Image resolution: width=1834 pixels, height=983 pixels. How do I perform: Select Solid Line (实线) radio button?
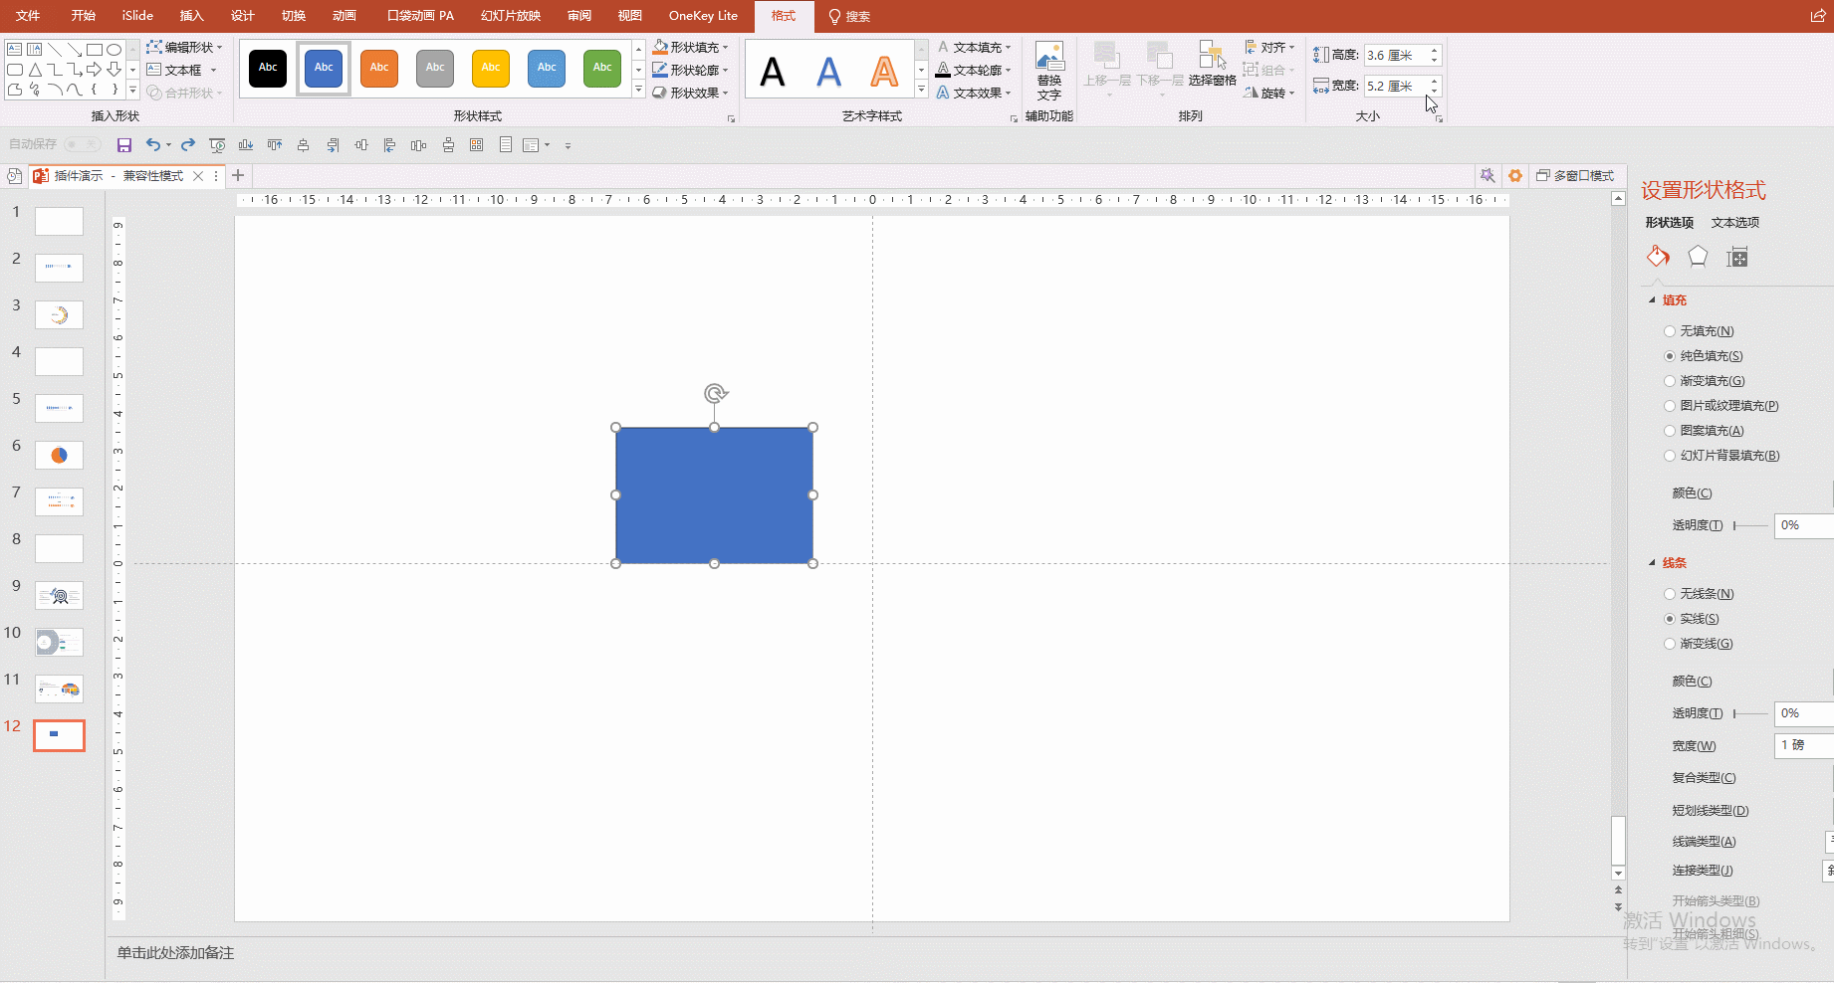click(x=1670, y=619)
